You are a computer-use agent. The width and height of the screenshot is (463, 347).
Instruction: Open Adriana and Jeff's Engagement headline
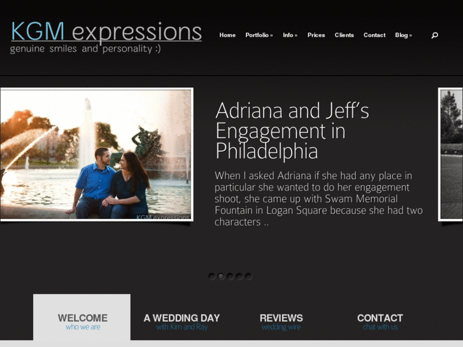[x=292, y=131]
